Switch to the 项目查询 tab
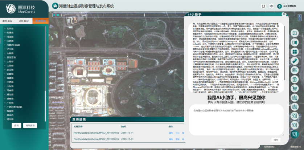Viewport: 304px width, 150px height. point(24,21)
